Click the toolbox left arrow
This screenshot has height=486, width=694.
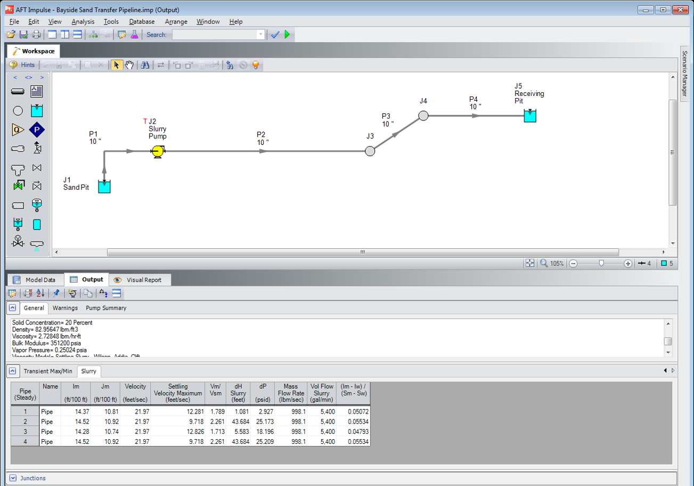[15, 78]
